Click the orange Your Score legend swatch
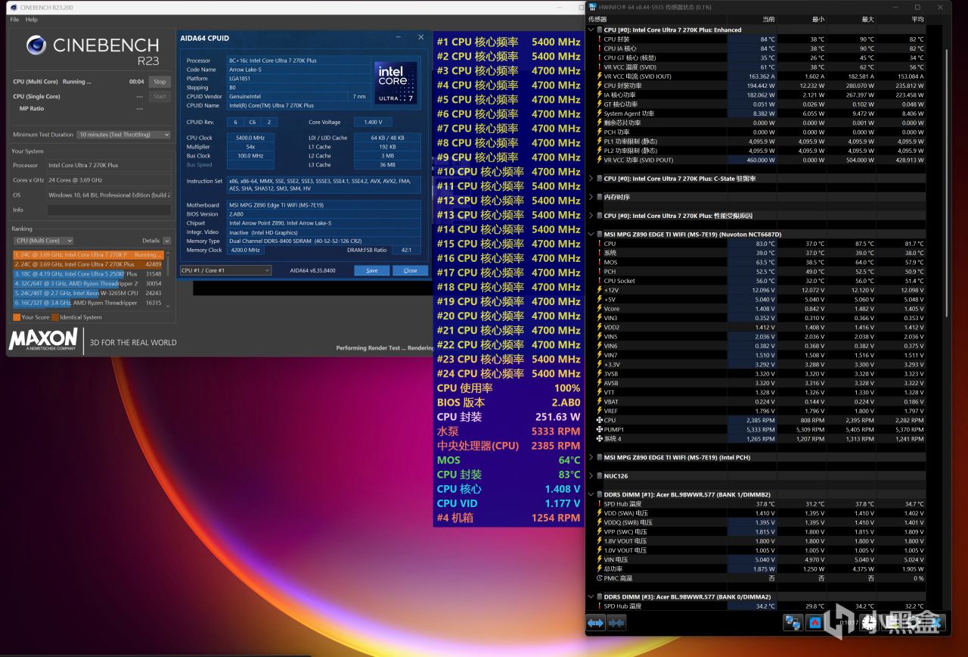The height and width of the screenshot is (657, 968). coord(17,317)
